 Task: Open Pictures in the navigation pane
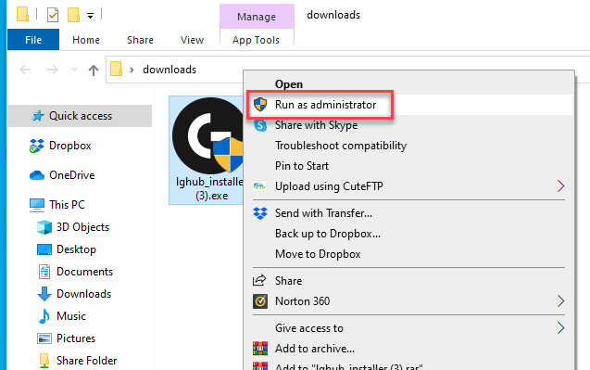pos(76,338)
